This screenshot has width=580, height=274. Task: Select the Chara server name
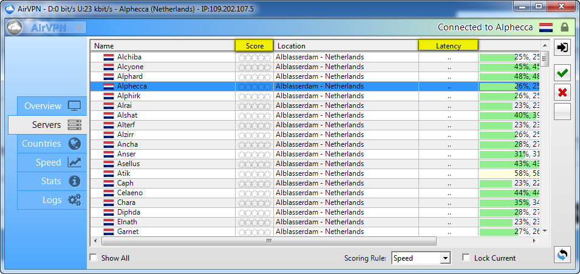(126, 202)
